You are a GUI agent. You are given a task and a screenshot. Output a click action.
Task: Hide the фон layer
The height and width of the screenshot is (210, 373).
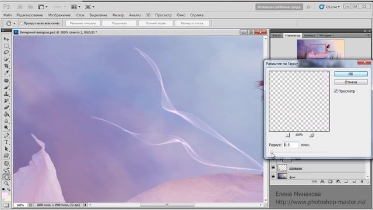273,176
